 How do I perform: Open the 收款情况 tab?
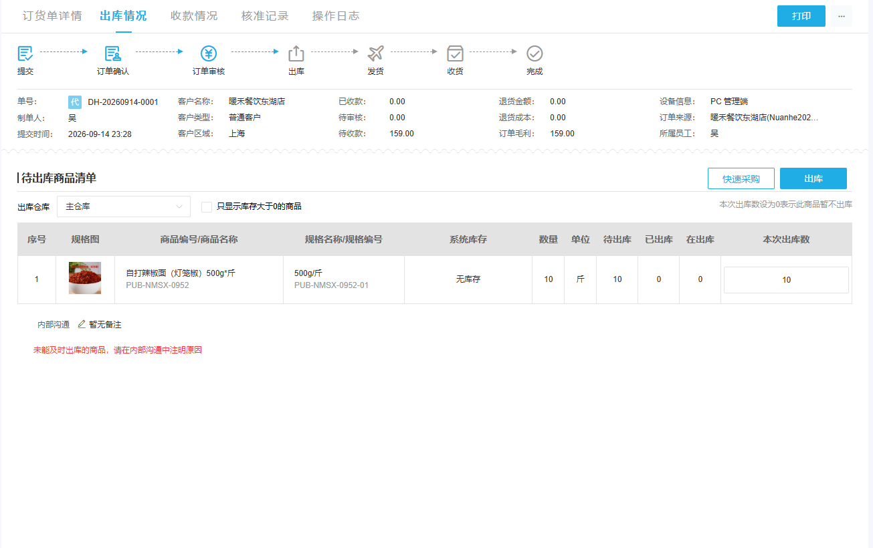[x=194, y=16]
